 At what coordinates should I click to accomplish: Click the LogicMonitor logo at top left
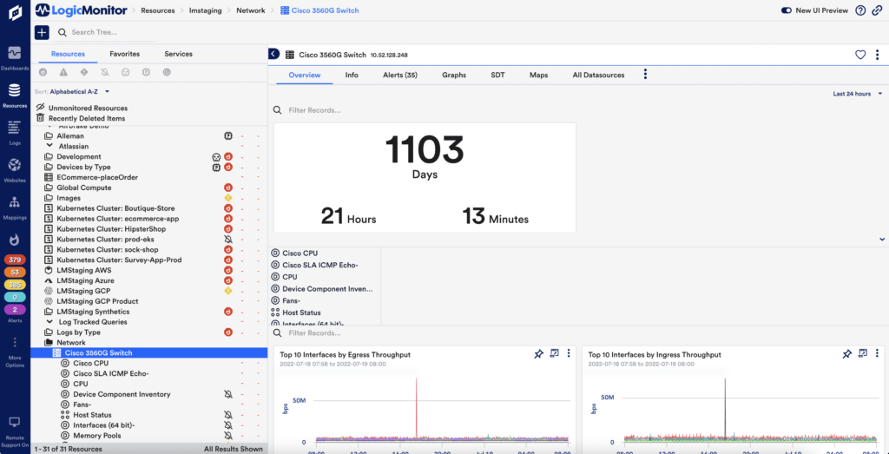(82, 10)
